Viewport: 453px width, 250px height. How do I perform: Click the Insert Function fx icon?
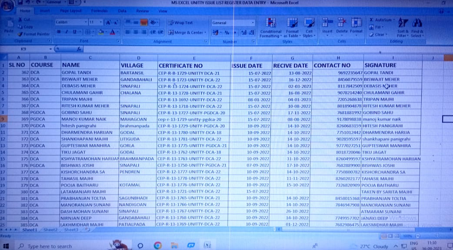(x=79, y=49)
